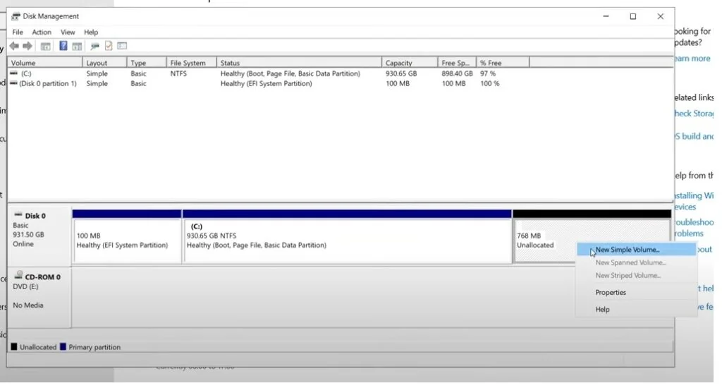Select Properties in the context menu

point(636,293)
